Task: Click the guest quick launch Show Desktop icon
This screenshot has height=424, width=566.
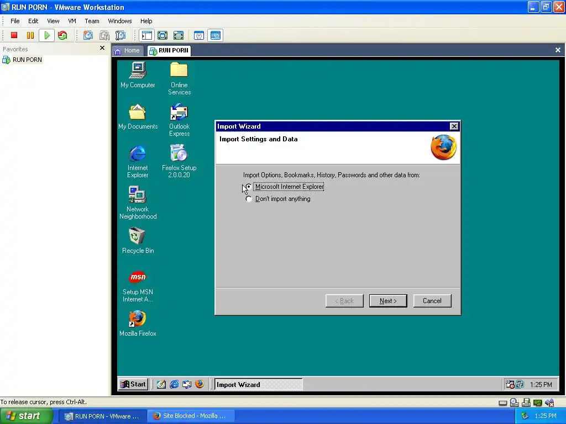Action: click(x=161, y=384)
